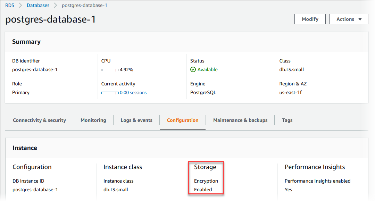The image size is (375, 201).
Task: Click the green Available status icon
Action: point(193,69)
